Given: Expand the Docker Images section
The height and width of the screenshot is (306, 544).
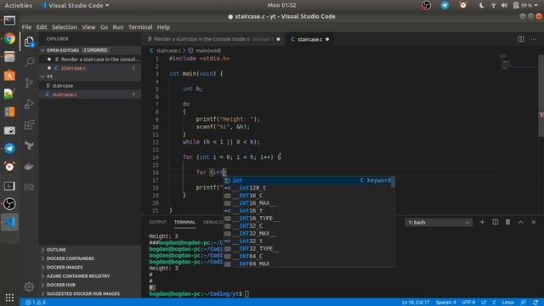Looking at the screenshot, I should (90, 267).
